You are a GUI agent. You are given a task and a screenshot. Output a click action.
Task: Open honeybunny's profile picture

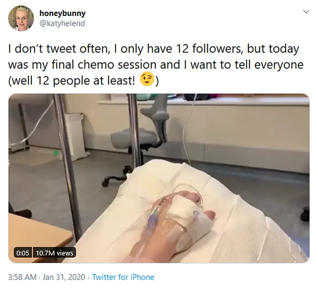pyautogui.click(x=20, y=18)
